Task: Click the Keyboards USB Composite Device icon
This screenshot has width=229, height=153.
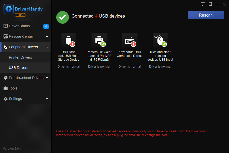Action: 130,40
